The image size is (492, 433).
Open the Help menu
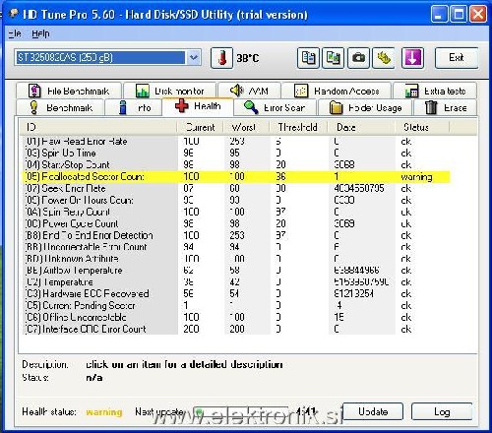40,33
